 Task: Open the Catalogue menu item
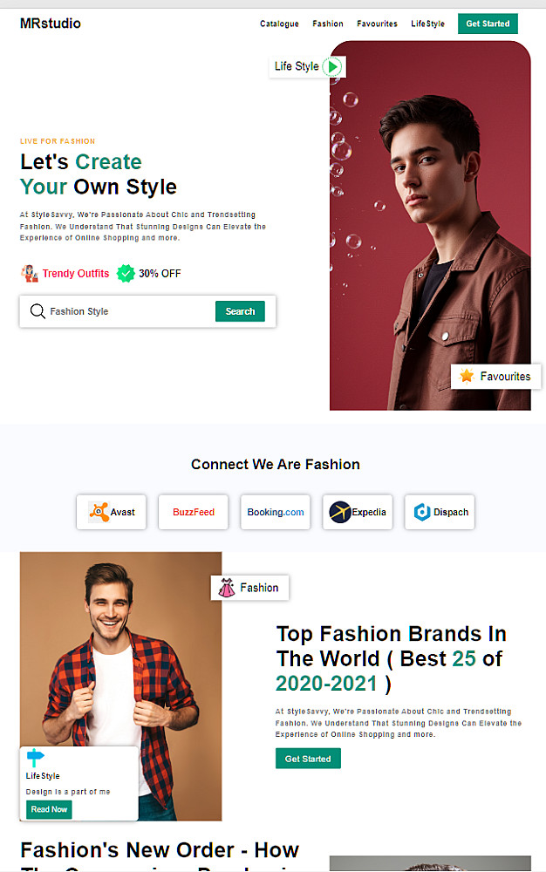click(279, 24)
